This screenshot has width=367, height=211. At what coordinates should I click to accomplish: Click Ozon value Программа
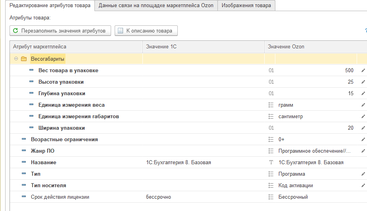(292, 174)
